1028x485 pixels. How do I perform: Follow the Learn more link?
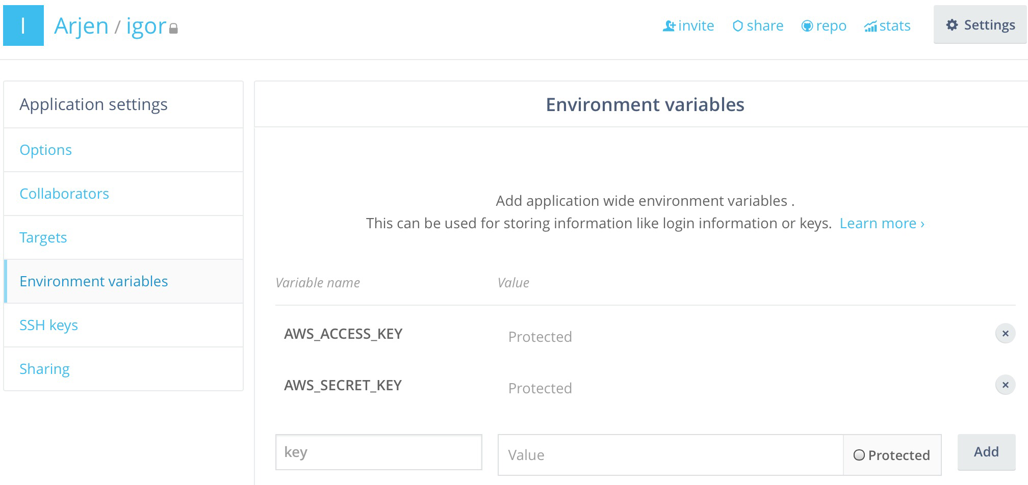click(x=882, y=223)
